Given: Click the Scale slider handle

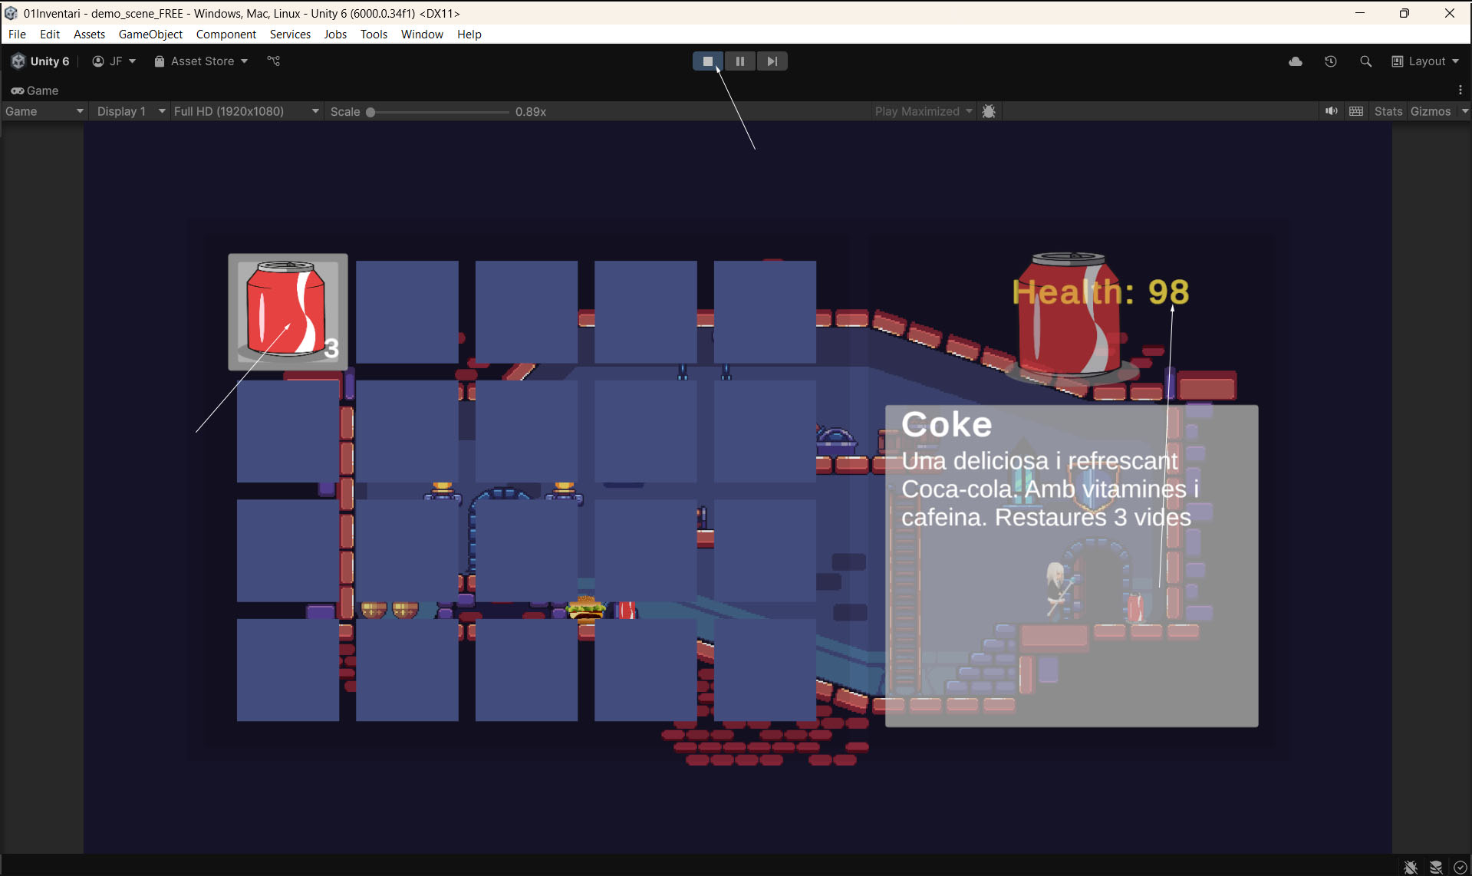Looking at the screenshot, I should (x=370, y=112).
